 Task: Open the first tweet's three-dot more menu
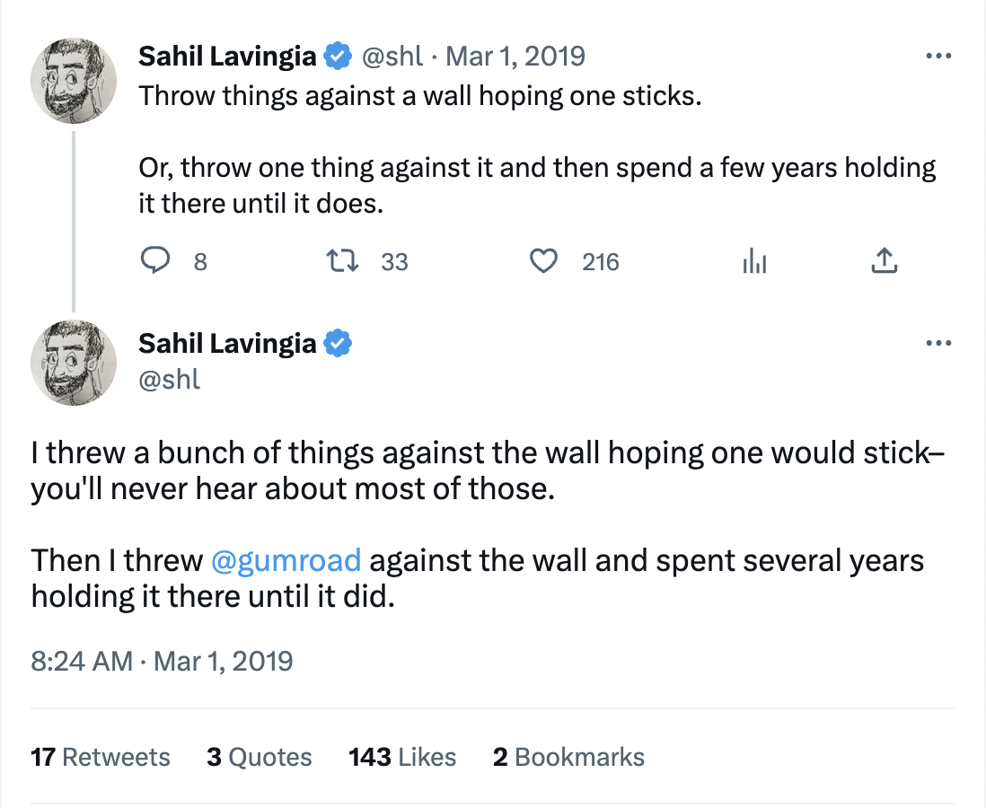938,57
